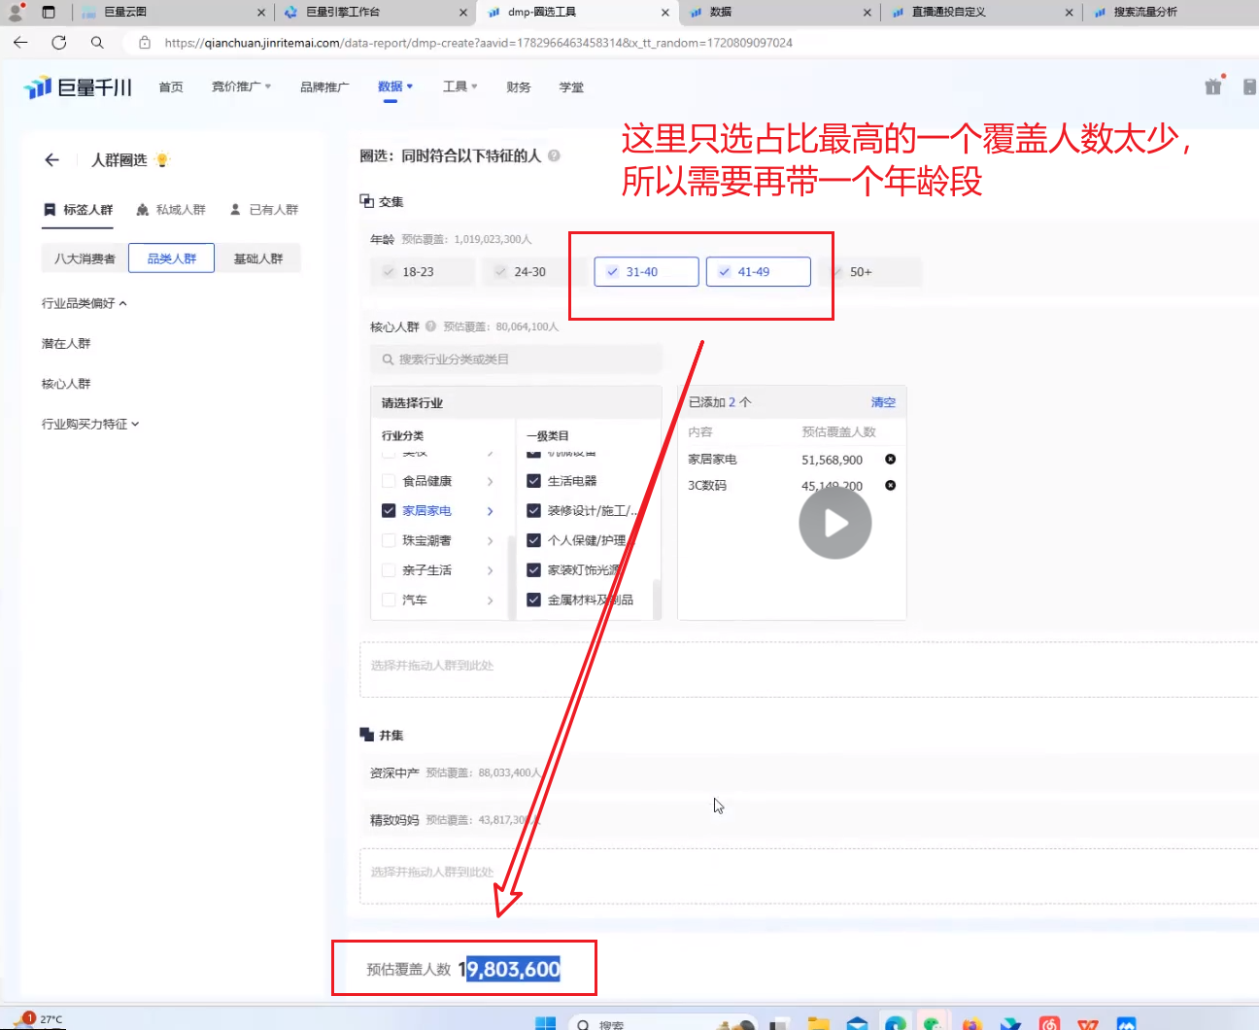Click the 搜索行业分类或类目 search field

point(516,360)
